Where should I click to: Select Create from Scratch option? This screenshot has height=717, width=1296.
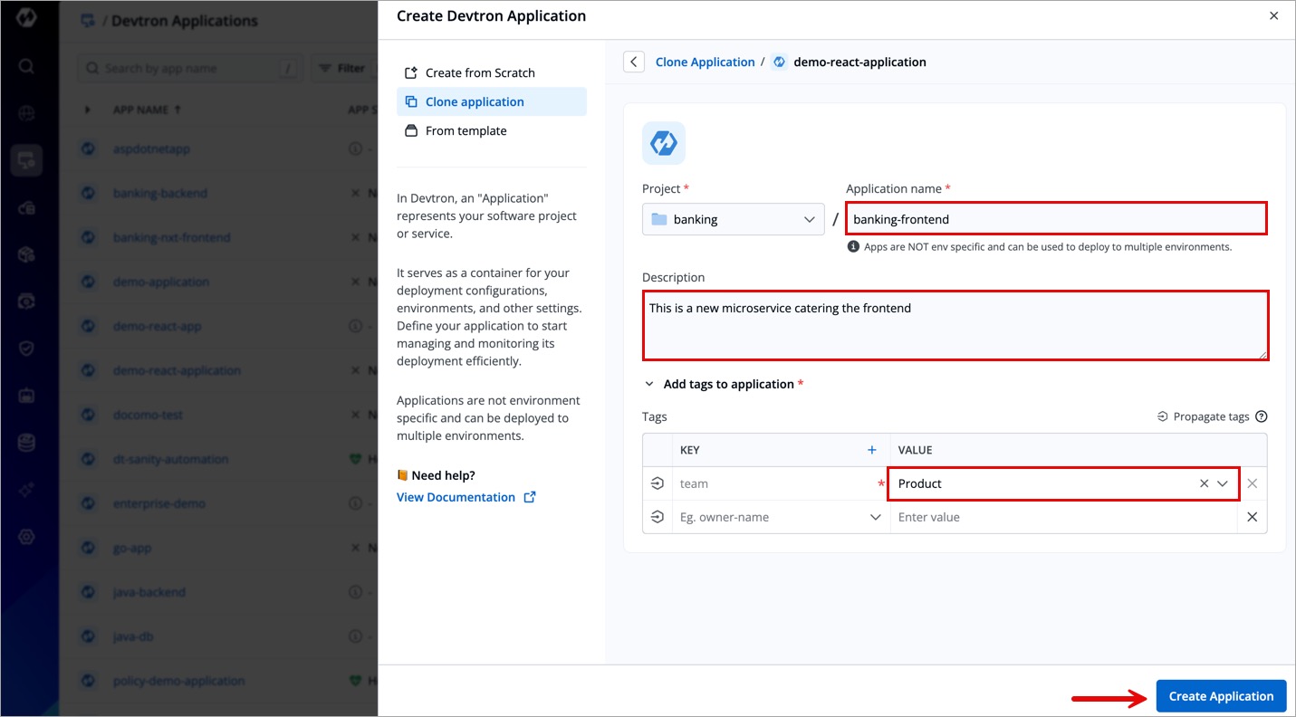click(x=480, y=72)
